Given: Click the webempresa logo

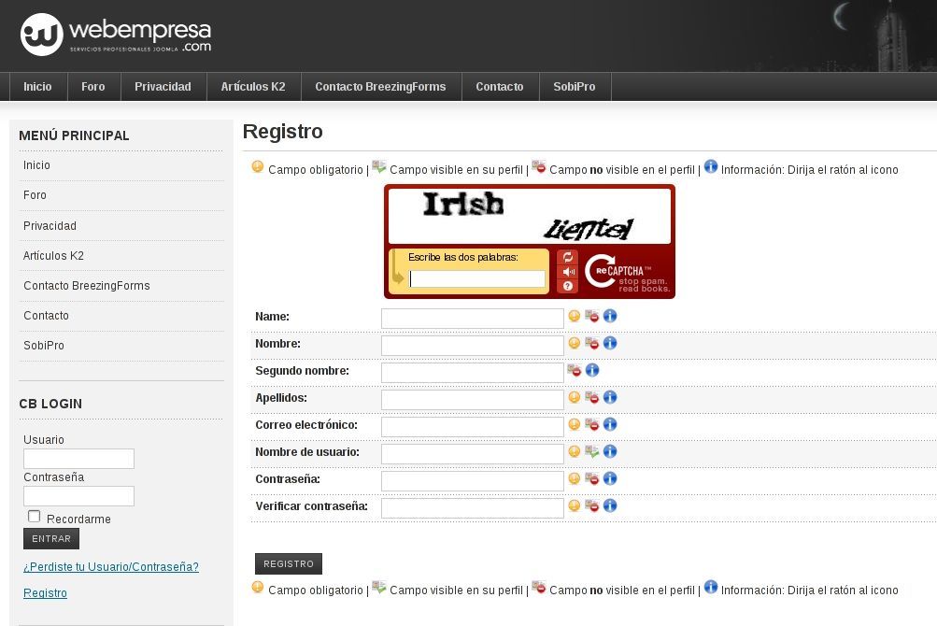Looking at the screenshot, I should [116, 35].
